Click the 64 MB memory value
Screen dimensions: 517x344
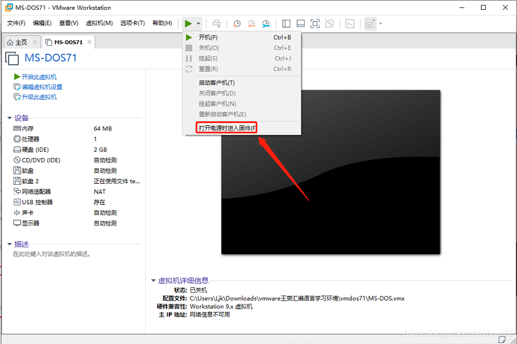tap(103, 129)
